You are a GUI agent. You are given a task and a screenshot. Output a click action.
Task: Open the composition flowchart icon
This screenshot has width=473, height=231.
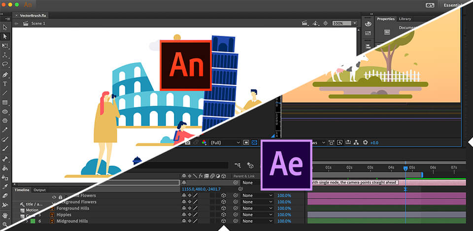click(356, 142)
